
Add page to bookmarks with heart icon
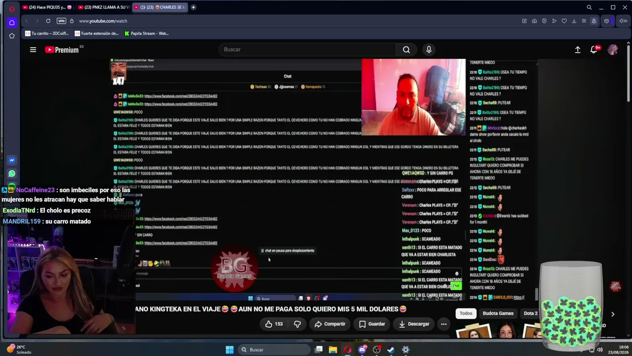(564, 21)
